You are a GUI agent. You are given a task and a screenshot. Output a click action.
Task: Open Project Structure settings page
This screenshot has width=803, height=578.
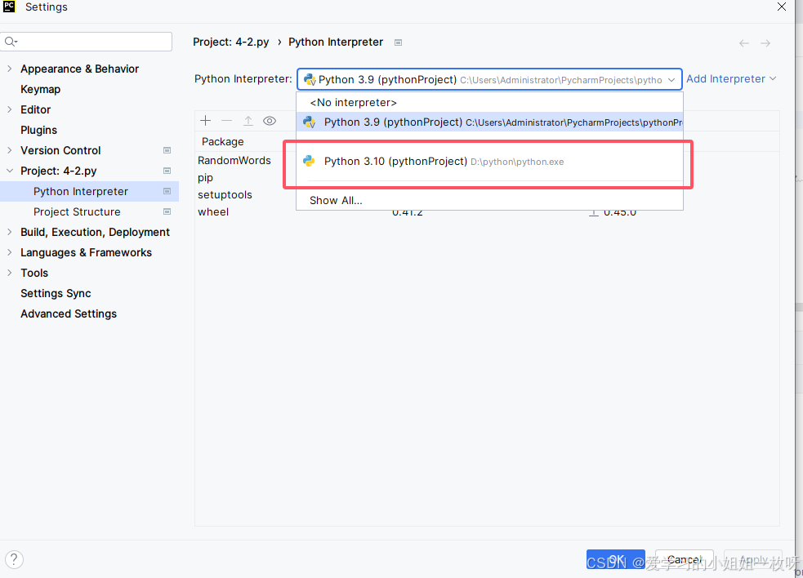coord(77,212)
